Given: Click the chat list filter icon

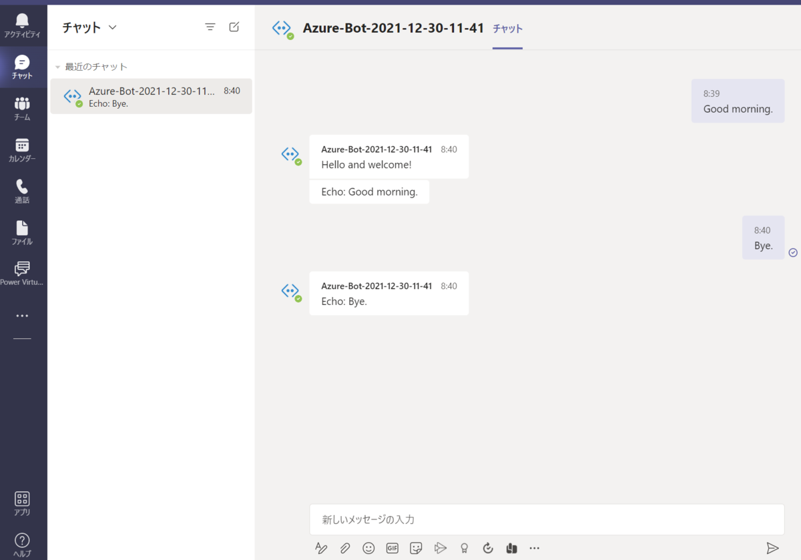Looking at the screenshot, I should pyautogui.click(x=210, y=27).
